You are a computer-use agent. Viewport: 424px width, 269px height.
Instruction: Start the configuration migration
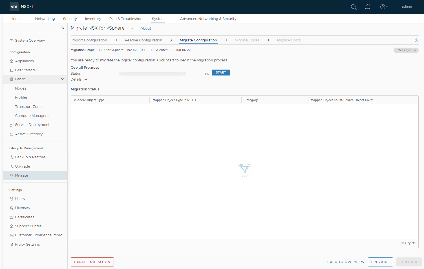pos(221,73)
